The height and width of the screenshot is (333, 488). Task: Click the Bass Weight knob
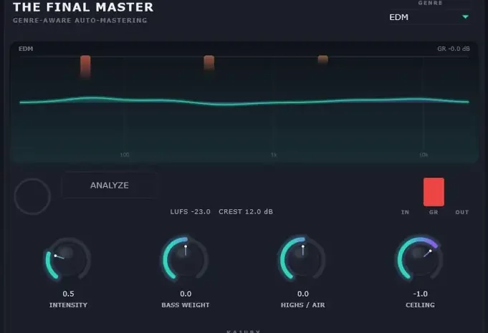tap(186, 260)
